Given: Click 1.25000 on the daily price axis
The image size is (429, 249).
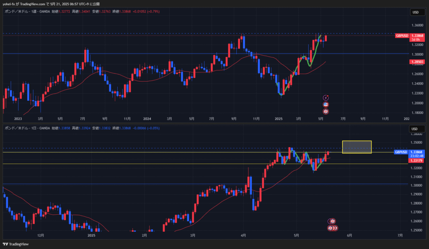Looking at the screenshot, I should (x=416, y=230).
